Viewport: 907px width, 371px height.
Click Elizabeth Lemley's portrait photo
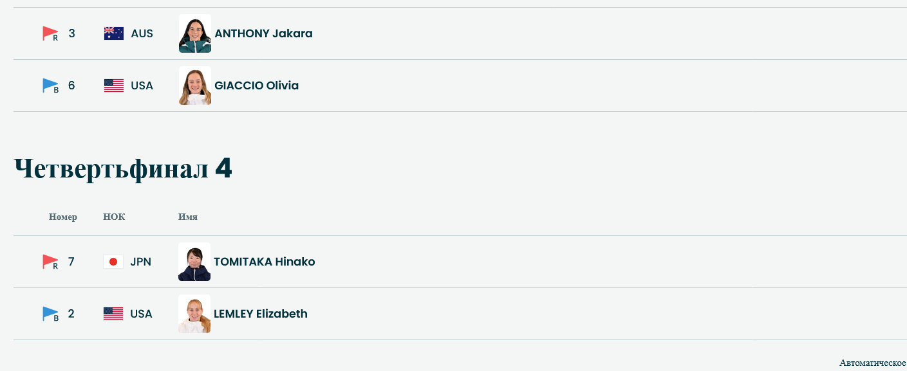coord(194,314)
